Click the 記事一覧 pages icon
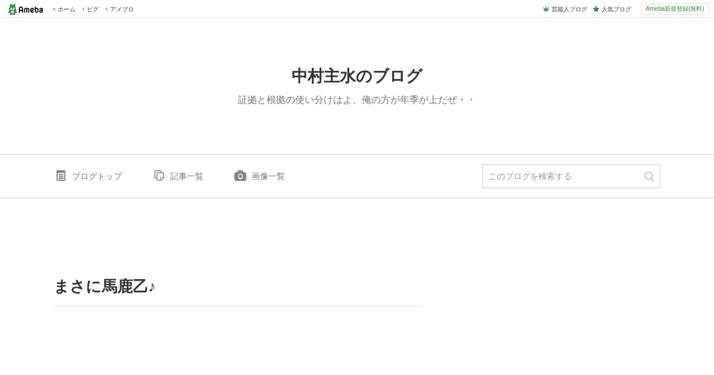Image resolution: width=714 pixels, height=375 pixels. pos(159,176)
